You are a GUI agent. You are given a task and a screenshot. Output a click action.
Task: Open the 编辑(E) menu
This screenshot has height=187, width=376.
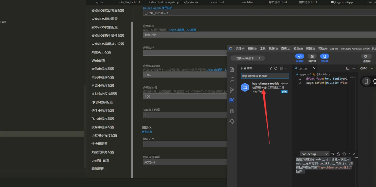click(x=252, y=49)
